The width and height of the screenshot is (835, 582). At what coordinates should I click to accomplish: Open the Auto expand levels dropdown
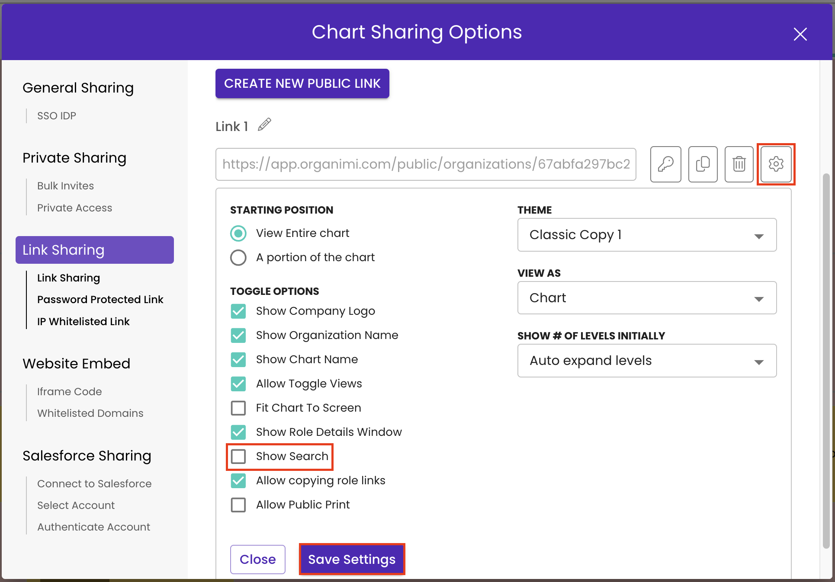(646, 361)
